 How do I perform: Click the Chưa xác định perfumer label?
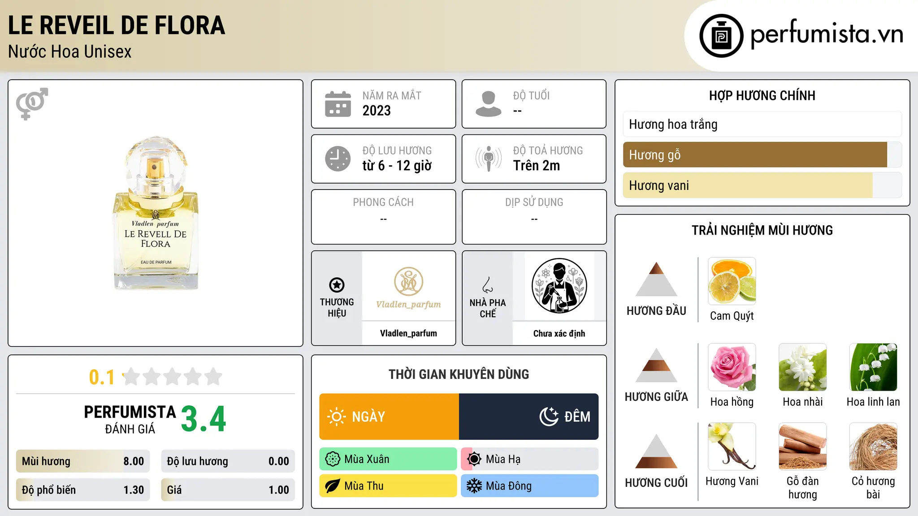pos(559,333)
